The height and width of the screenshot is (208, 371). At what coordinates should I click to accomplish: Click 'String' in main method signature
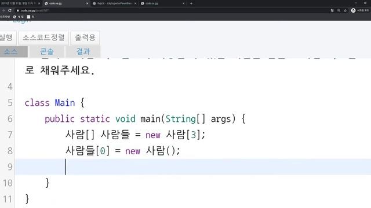point(180,119)
